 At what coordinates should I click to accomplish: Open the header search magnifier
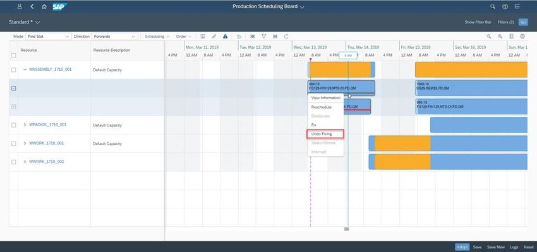tap(493, 6)
